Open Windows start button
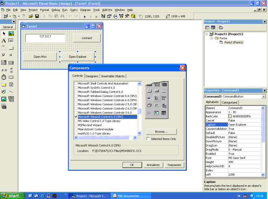Screen dimensions: 268x199 [12, 196]
